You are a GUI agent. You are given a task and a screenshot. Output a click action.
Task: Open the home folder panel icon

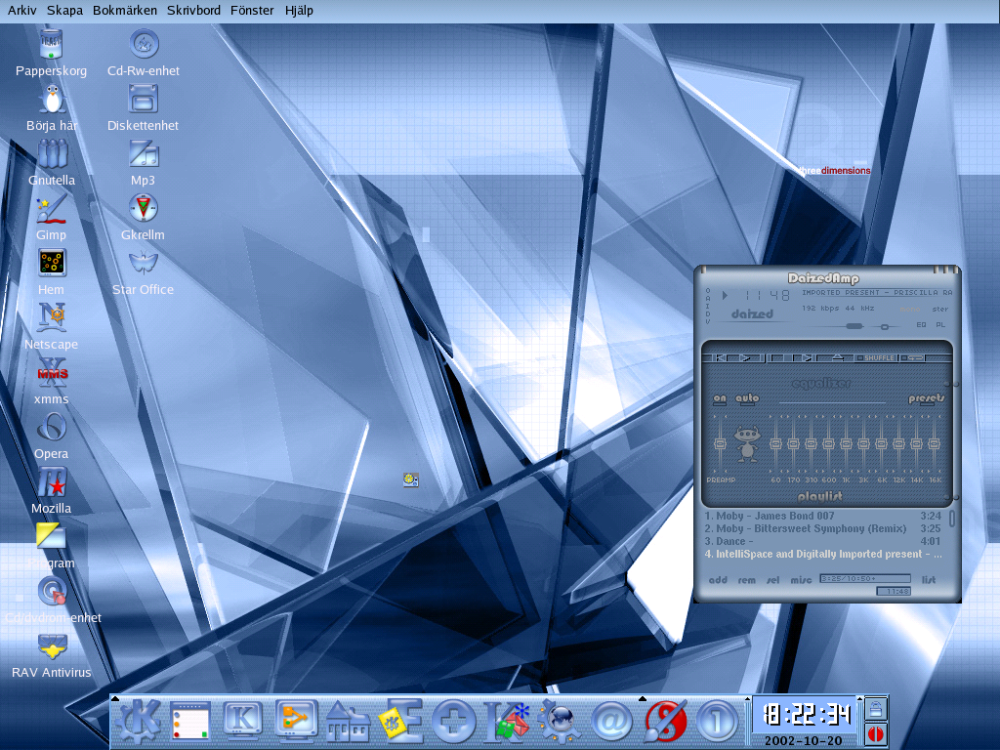(348, 722)
